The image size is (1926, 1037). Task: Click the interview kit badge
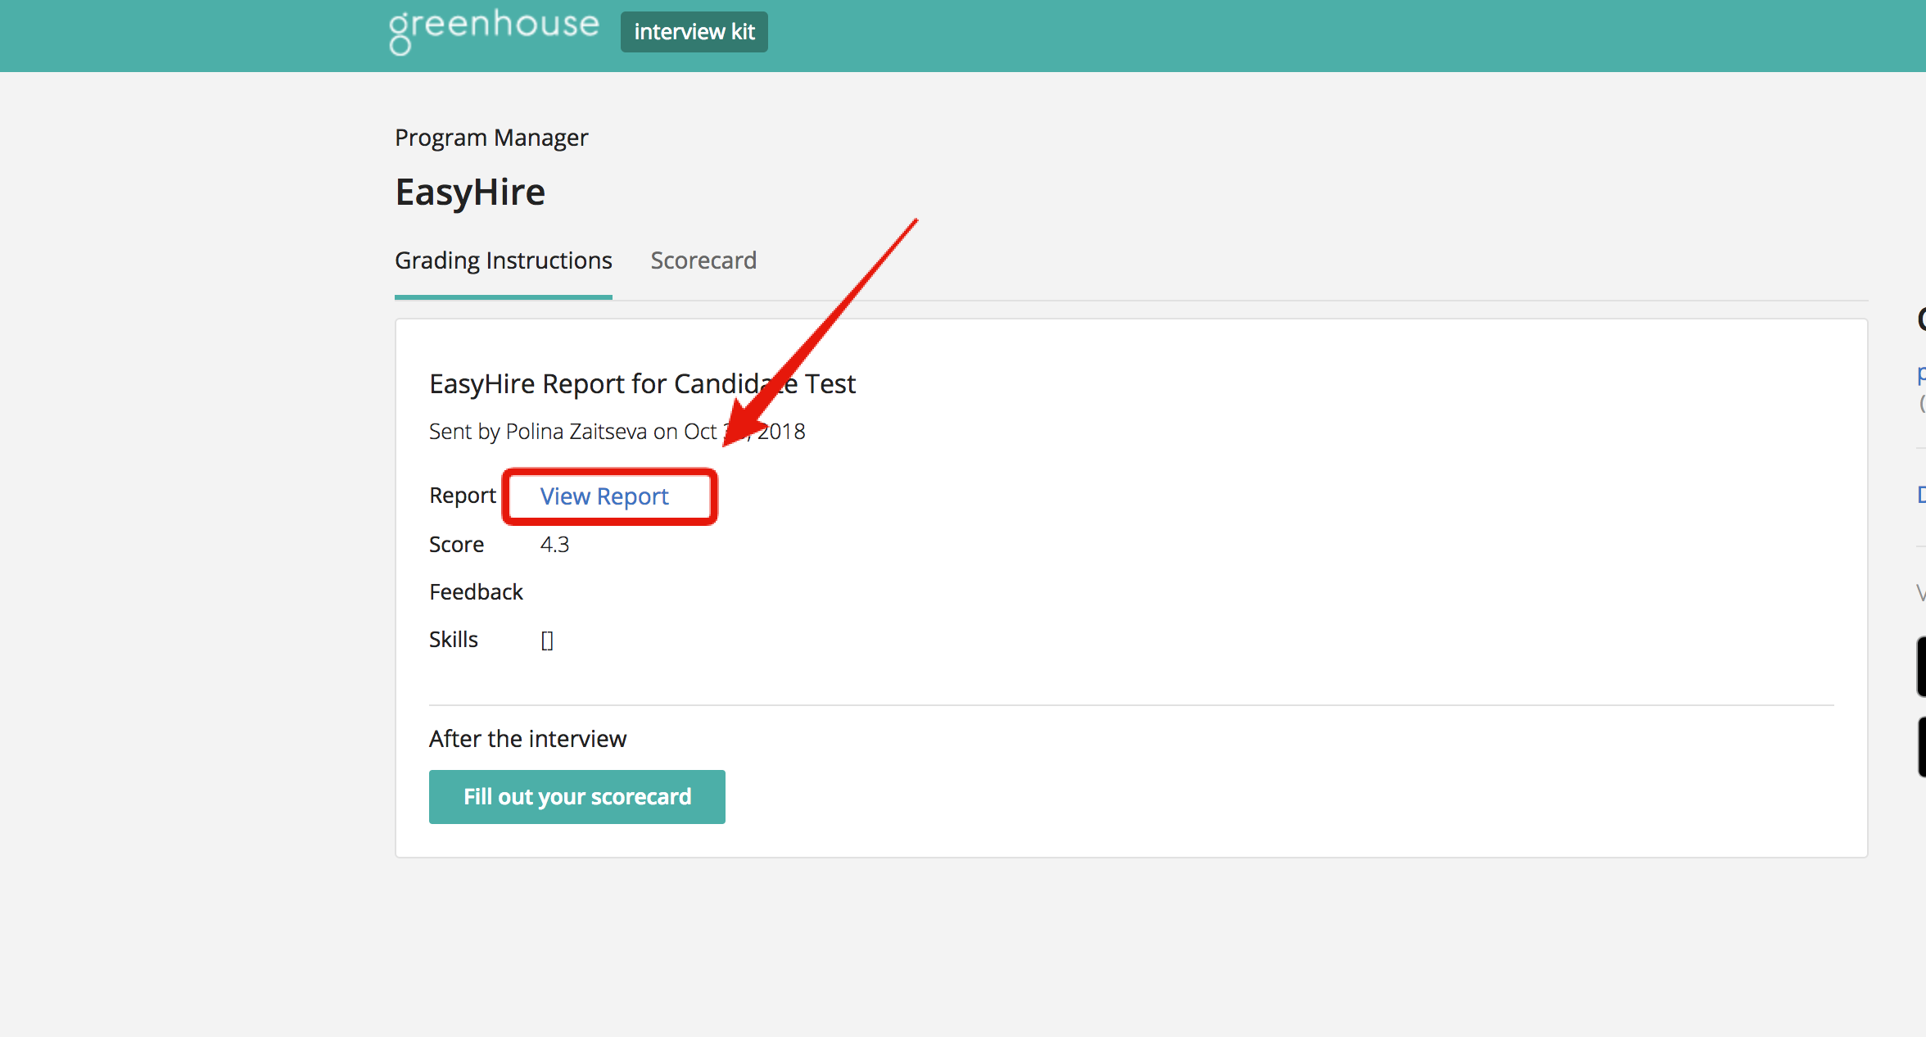point(694,32)
